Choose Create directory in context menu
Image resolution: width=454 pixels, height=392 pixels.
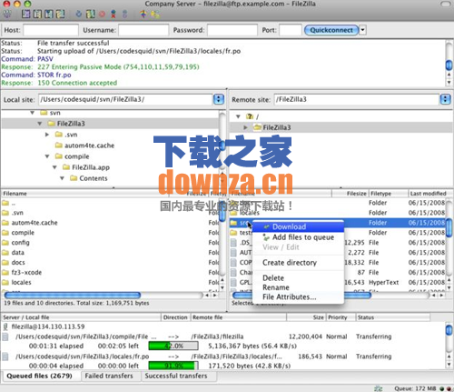coord(298,263)
